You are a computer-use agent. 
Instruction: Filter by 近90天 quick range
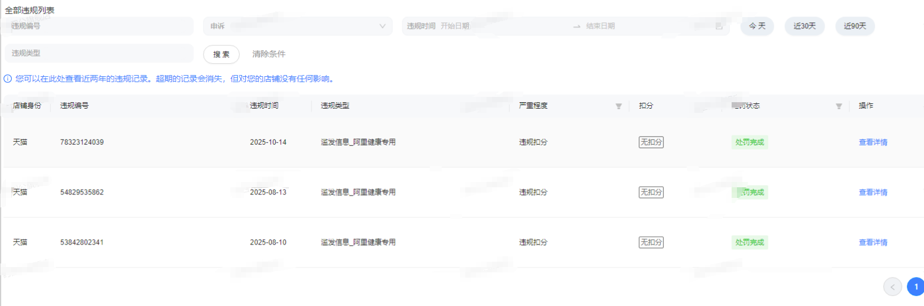(855, 26)
